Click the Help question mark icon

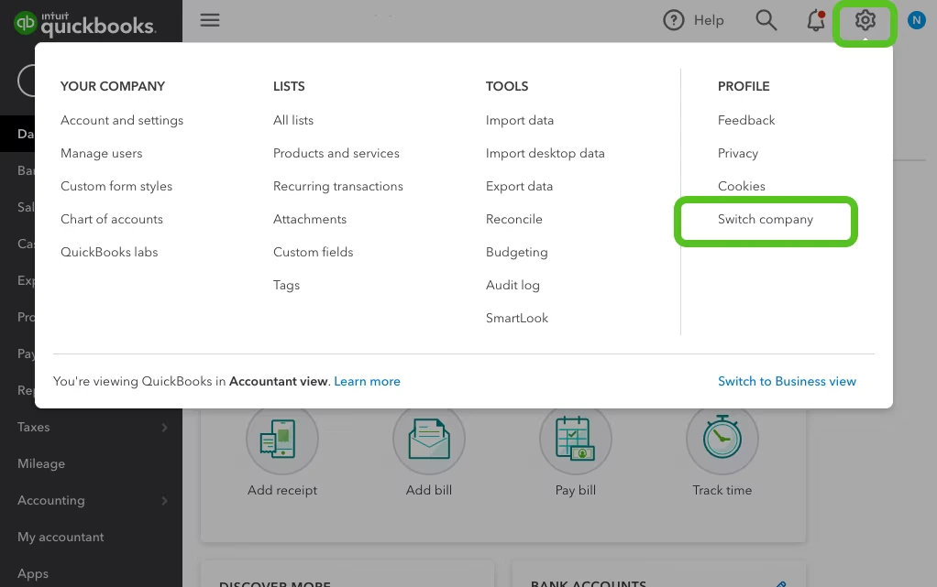pyautogui.click(x=674, y=20)
